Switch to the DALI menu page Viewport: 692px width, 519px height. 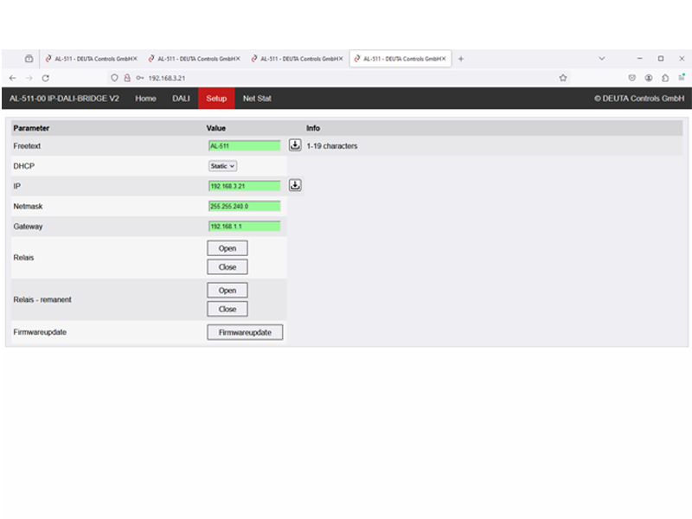(x=181, y=99)
